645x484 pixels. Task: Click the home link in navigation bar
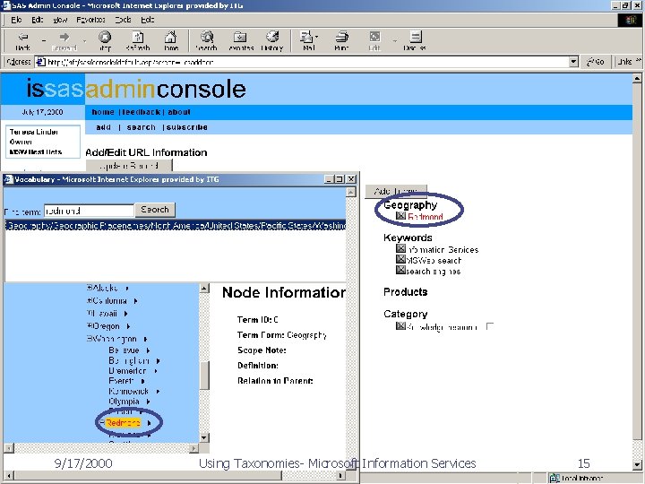click(x=103, y=112)
